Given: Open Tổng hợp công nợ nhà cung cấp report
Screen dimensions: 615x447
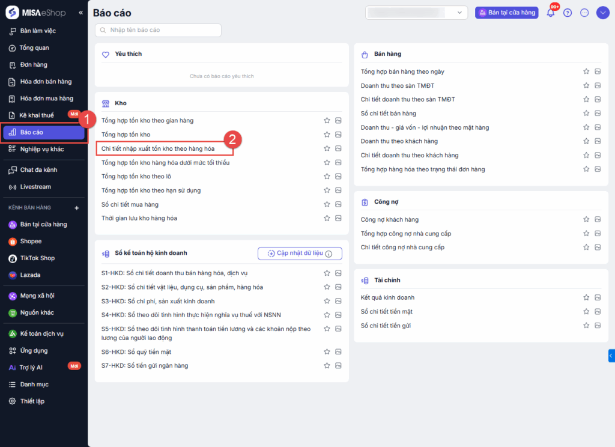Looking at the screenshot, I should click(x=406, y=234).
